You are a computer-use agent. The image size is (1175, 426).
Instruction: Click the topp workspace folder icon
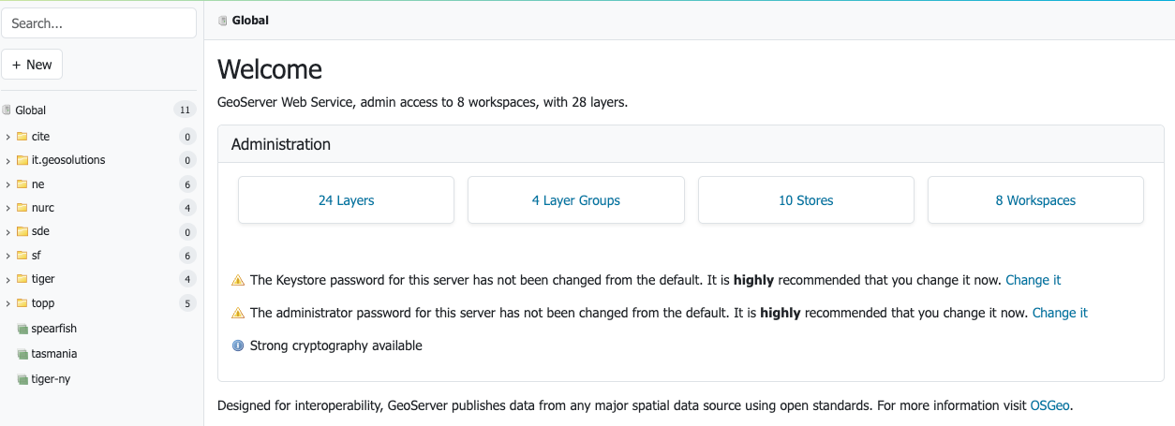click(22, 303)
